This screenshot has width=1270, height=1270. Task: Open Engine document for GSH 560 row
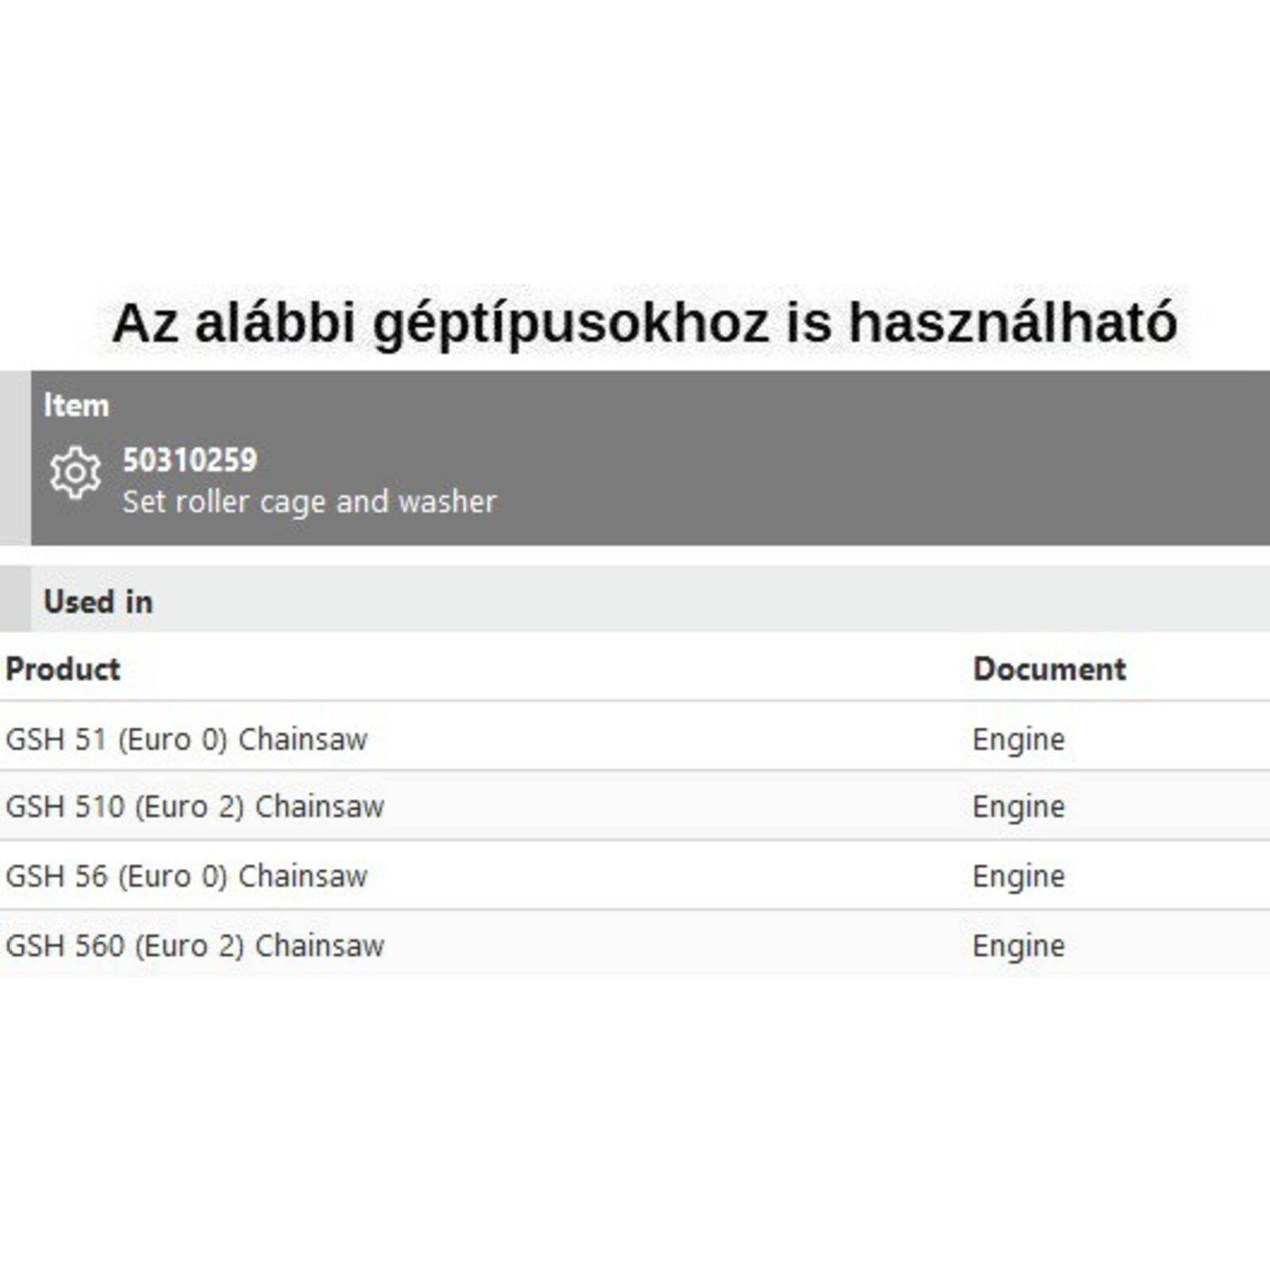tap(1018, 945)
